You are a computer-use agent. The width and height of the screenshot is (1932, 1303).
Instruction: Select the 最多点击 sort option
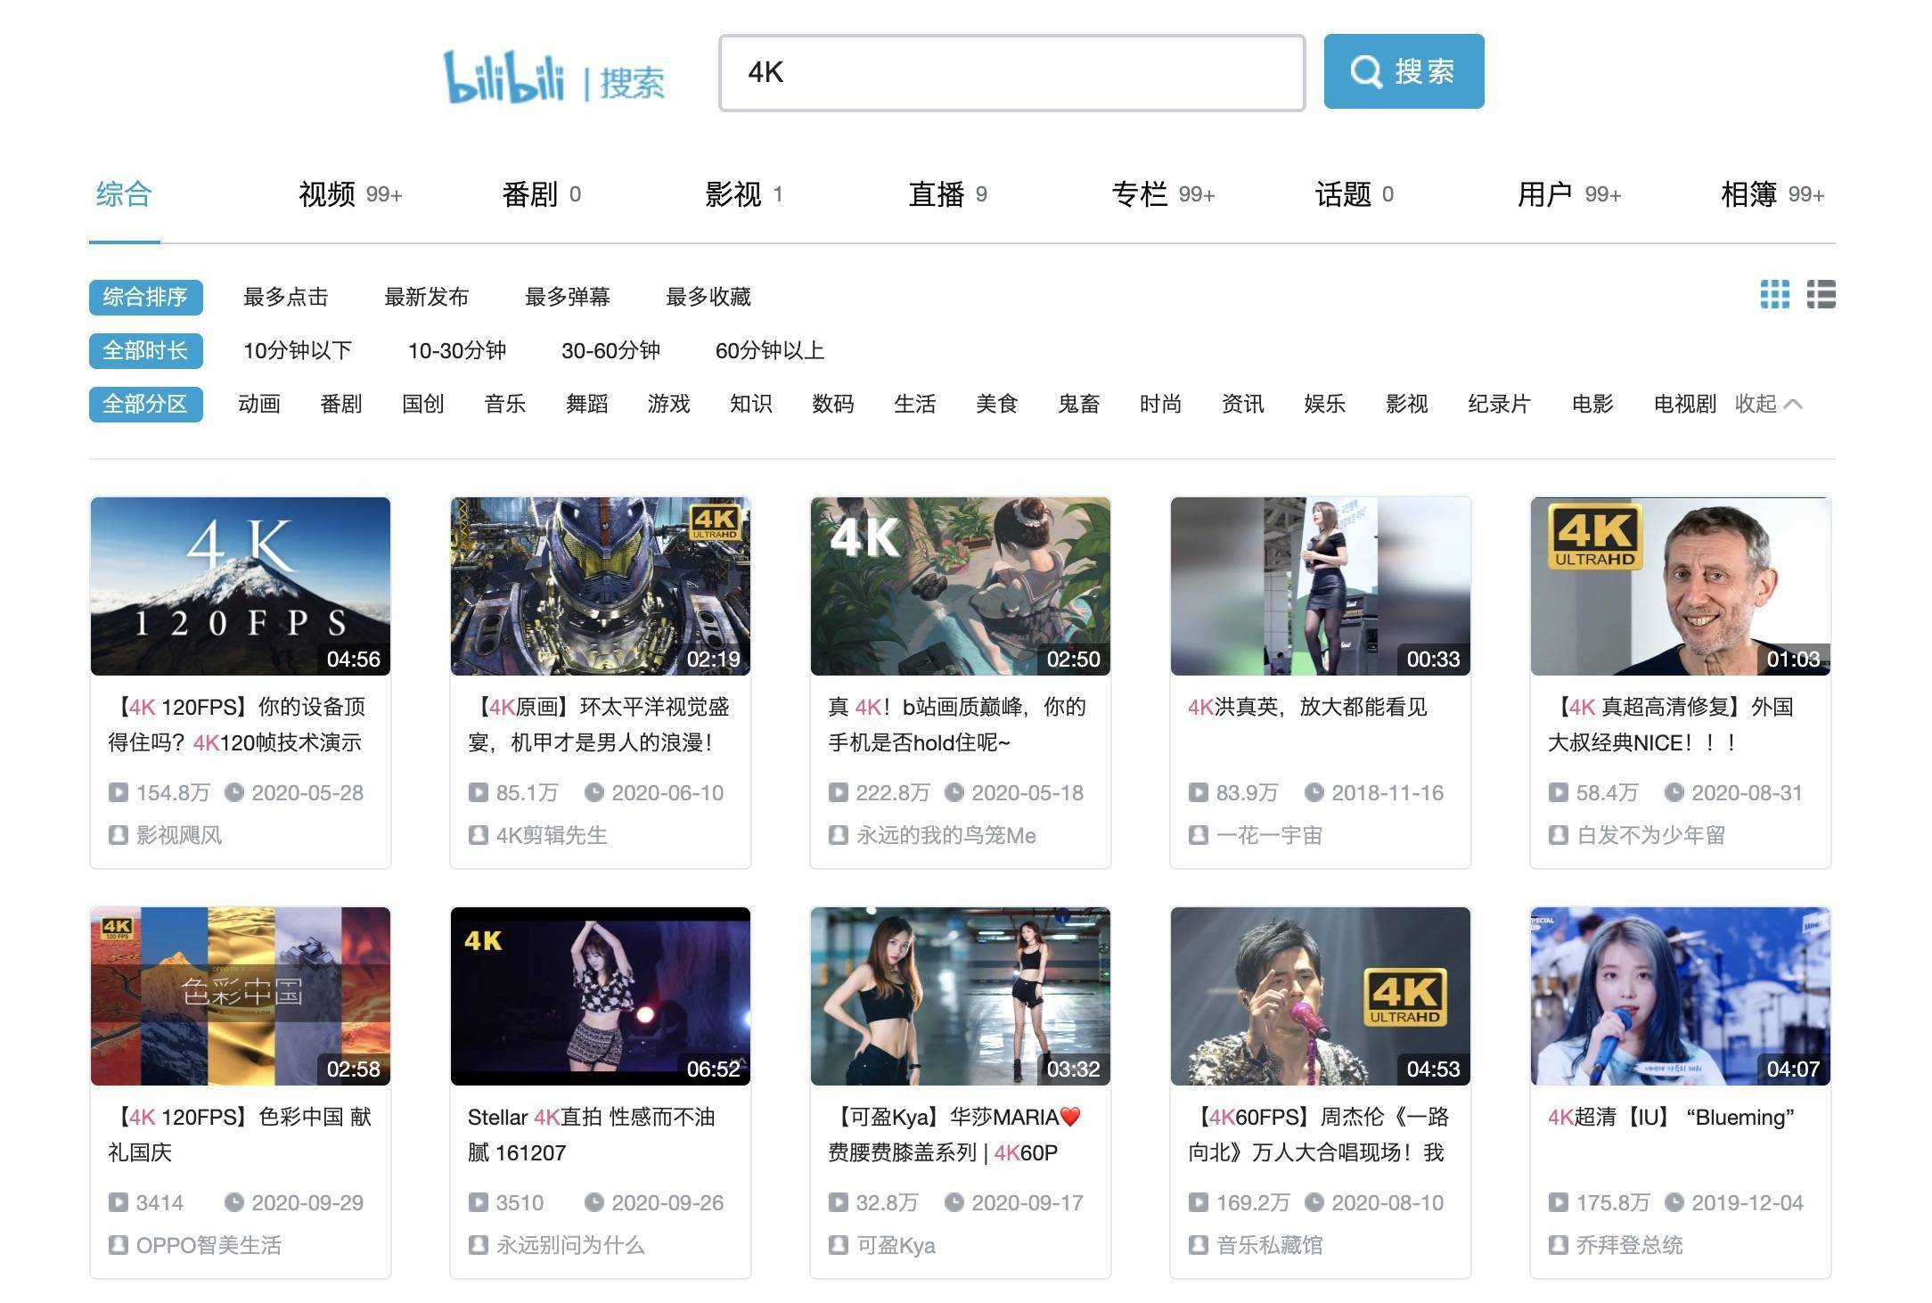point(285,297)
